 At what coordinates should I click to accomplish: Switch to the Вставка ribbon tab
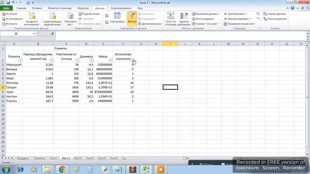point(37,8)
